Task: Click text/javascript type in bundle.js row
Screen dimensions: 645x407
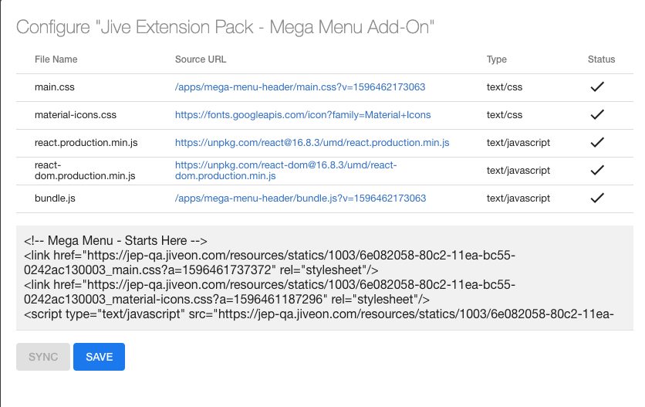Action: click(518, 198)
